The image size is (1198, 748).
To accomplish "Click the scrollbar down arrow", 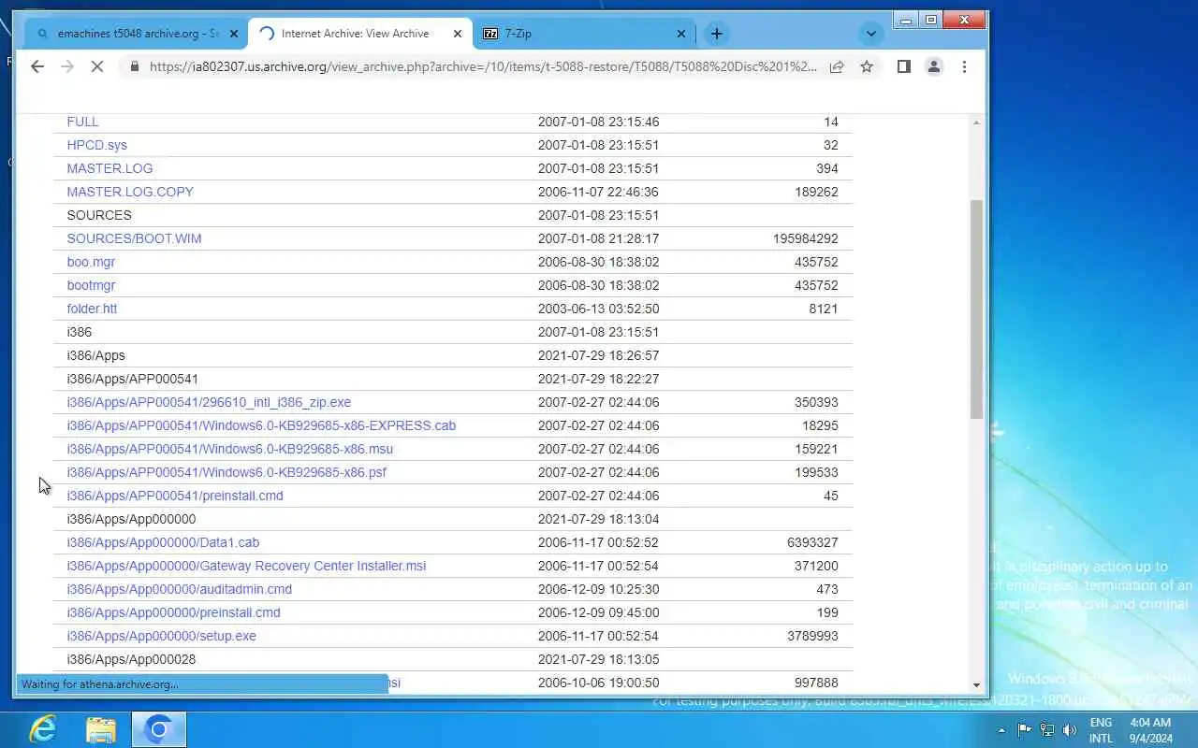I will (x=976, y=684).
